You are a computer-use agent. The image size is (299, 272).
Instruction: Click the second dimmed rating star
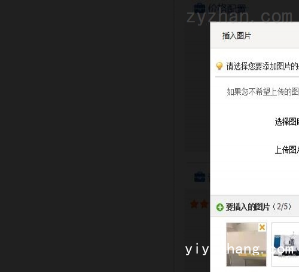[204, 204]
